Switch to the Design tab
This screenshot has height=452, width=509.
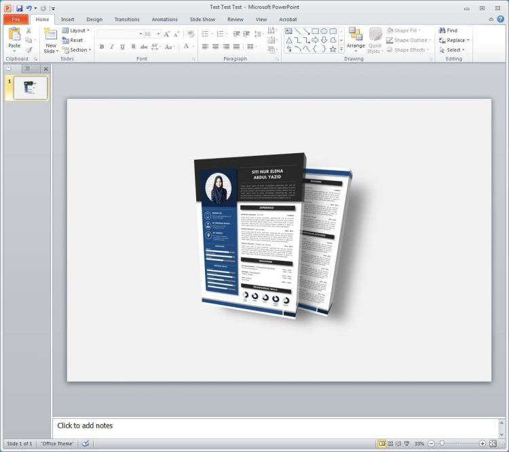coord(94,20)
